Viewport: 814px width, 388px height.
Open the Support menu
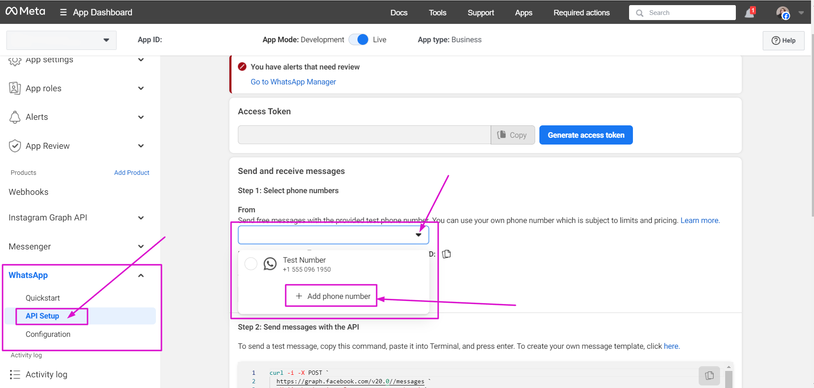(480, 13)
